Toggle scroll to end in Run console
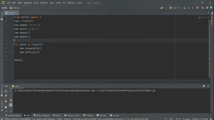Image resolution: width=214 pixels, height=120 pixels. point(11,105)
